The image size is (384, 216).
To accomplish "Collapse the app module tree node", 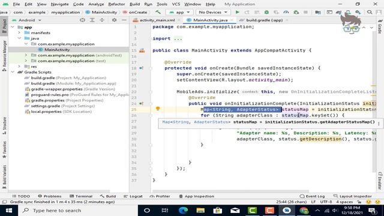I will (13, 27).
